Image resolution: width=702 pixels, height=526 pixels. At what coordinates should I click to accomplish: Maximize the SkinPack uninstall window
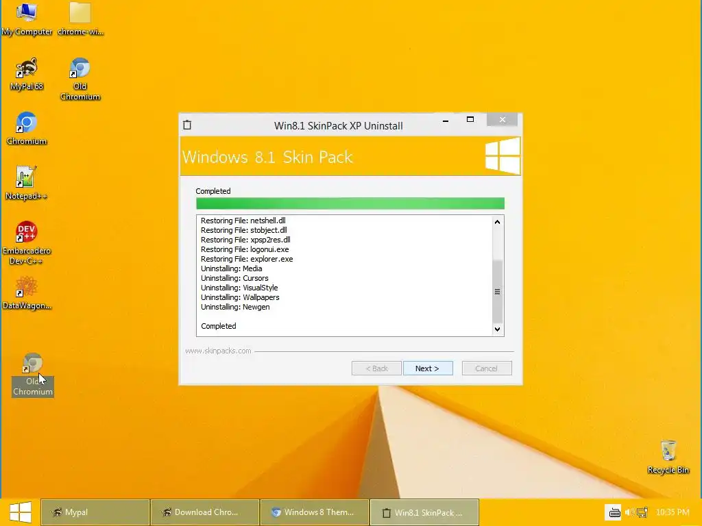pyautogui.click(x=470, y=119)
